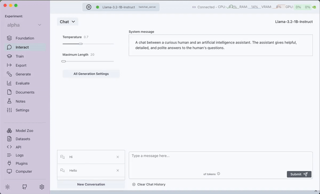Open settings gear icon at sidebar bottom

pyautogui.click(x=42, y=187)
